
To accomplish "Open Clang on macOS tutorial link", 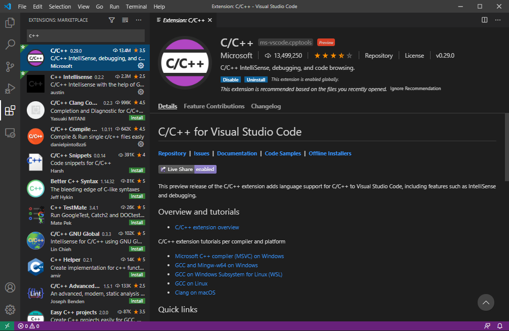I will click(x=195, y=293).
